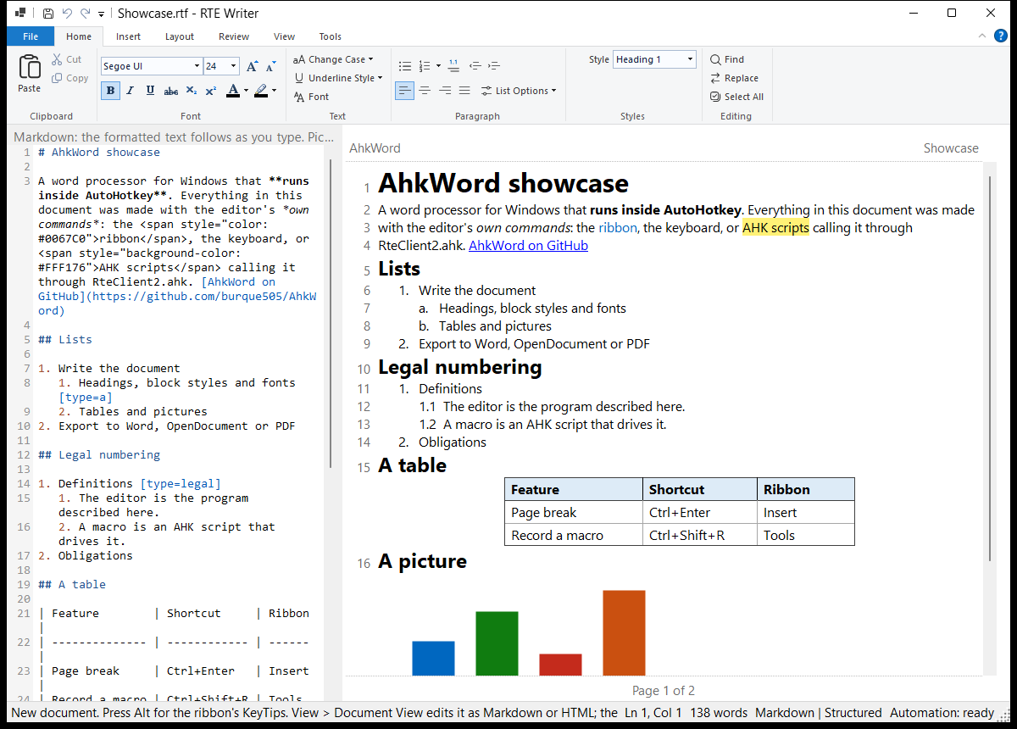Click the 'AhkWord showcase' heading in the document
This screenshot has width=1017, height=729.
click(503, 183)
